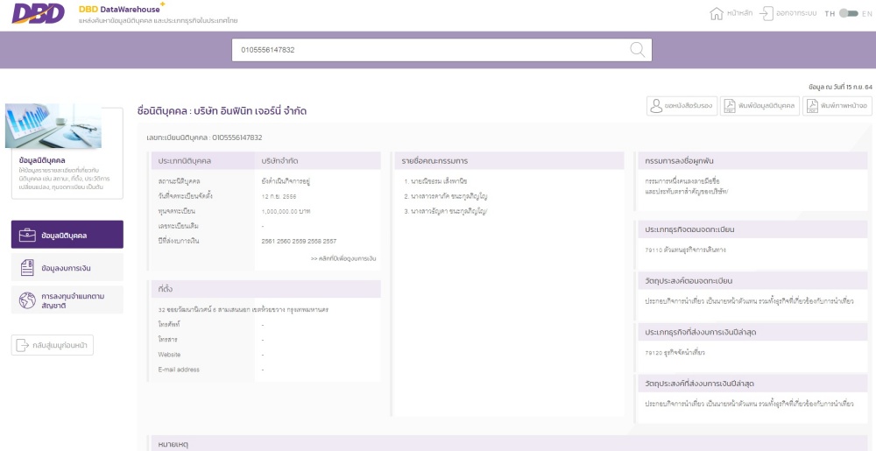The image size is (876, 451).
Task: Click the home icon (หน้าหลัก)
Action: (716, 13)
